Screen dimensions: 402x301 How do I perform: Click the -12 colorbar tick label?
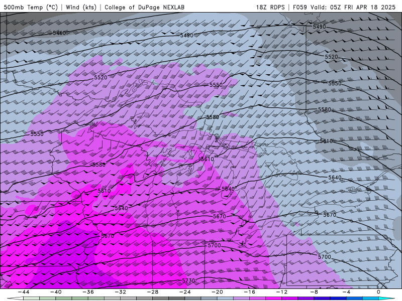coord(282,292)
